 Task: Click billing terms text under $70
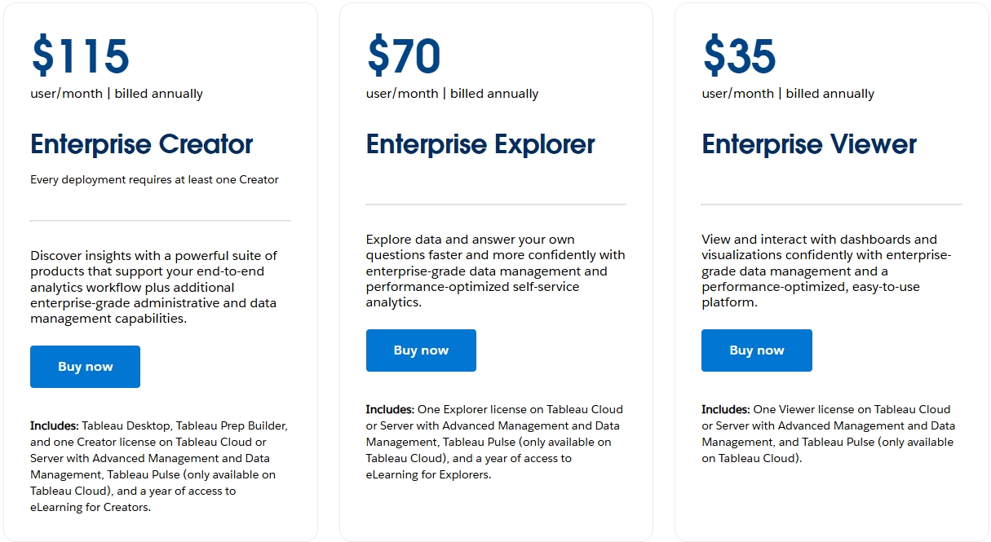452,94
